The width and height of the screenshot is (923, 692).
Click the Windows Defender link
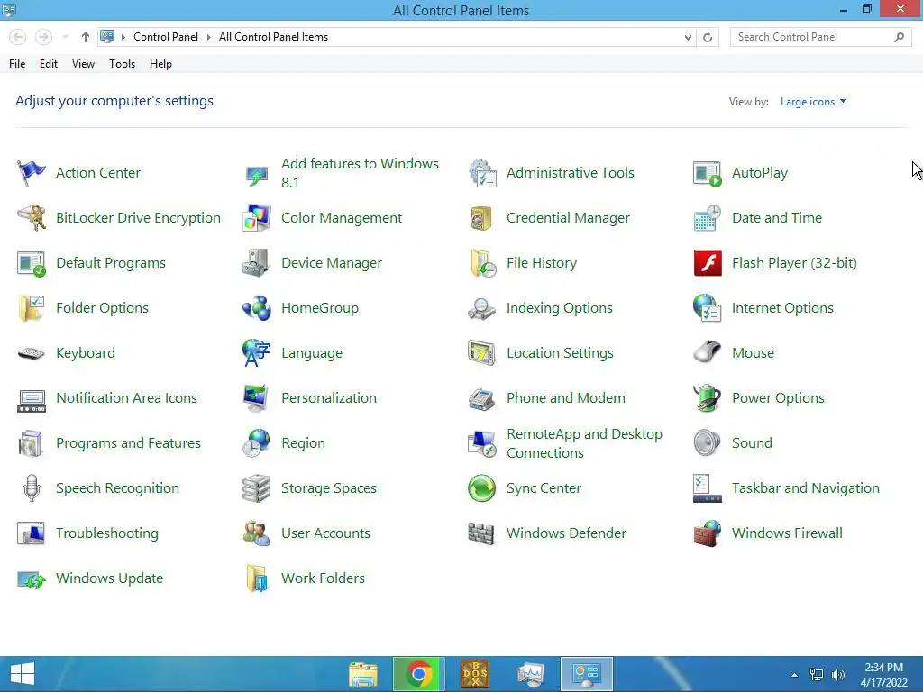pos(566,533)
